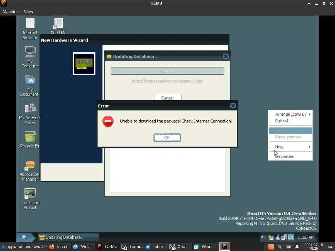Switch to the QEMU taskbar window

coord(107,247)
